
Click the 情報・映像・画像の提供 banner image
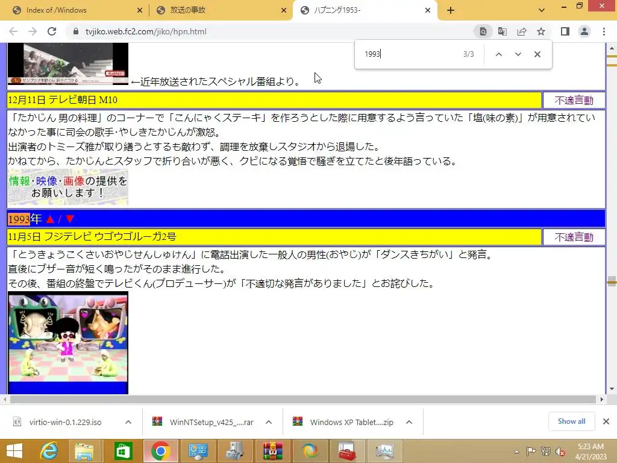click(x=67, y=187)
